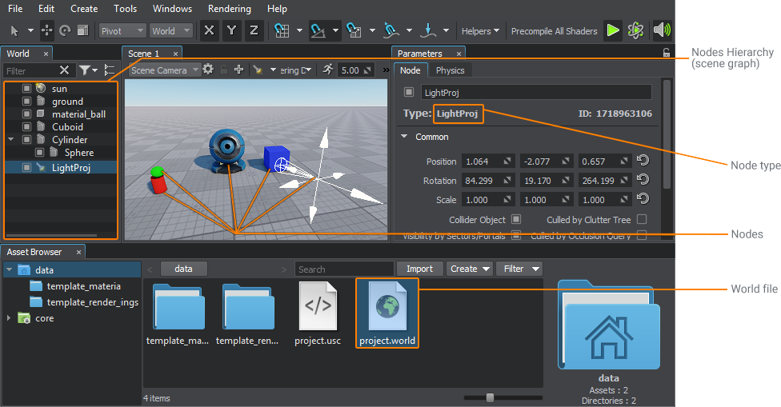The width and height of the screenshot is (781, 407).
Task: Select the Rotate manipulator tool
Action: (x=65, y=31)
